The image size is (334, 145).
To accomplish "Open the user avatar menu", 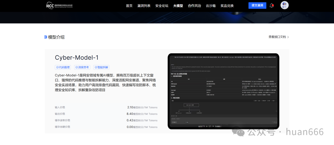I will (x=285, y=6).
